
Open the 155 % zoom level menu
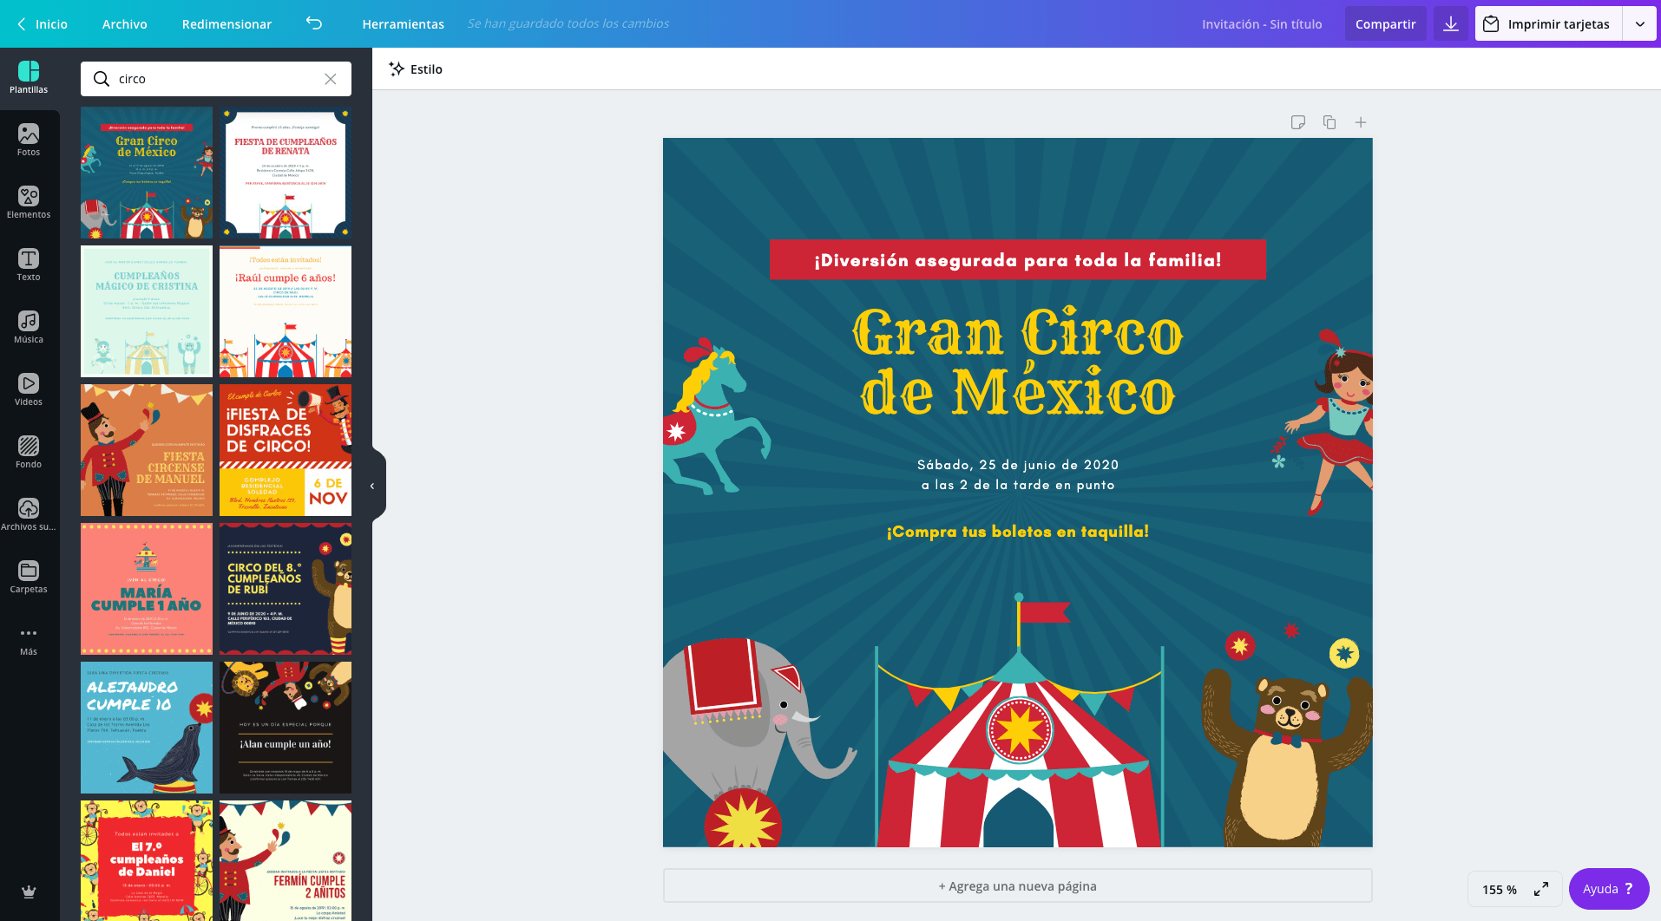(x=1499, y=889)
